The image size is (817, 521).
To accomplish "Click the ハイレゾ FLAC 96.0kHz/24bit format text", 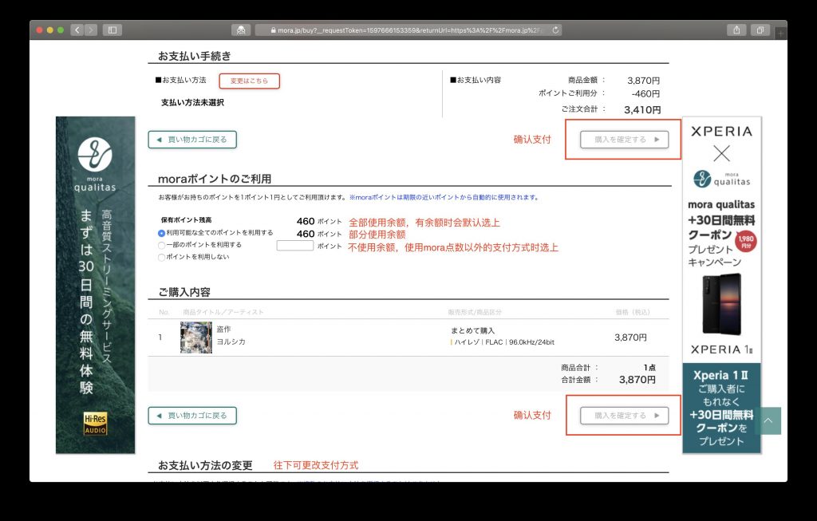I will 504,342.
